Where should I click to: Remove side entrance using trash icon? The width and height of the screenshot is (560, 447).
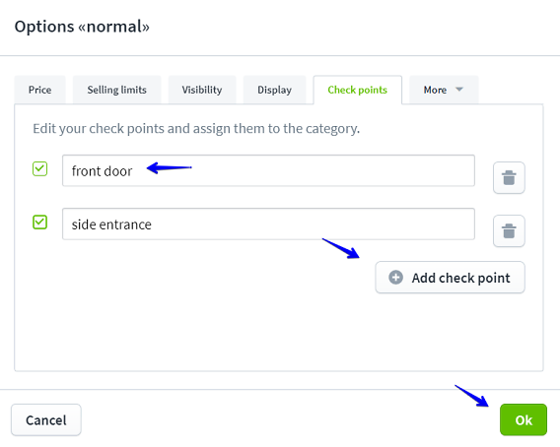pyautogui.click(x=509, y=230)
